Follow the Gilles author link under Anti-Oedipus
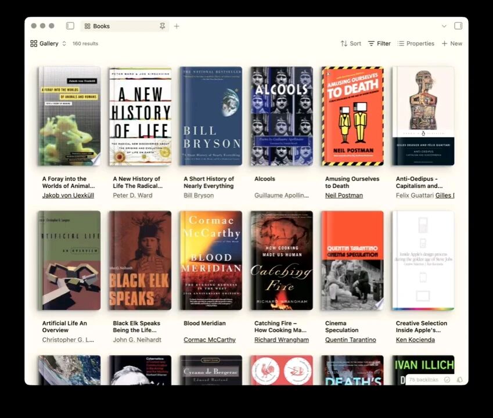 point(445,196)
